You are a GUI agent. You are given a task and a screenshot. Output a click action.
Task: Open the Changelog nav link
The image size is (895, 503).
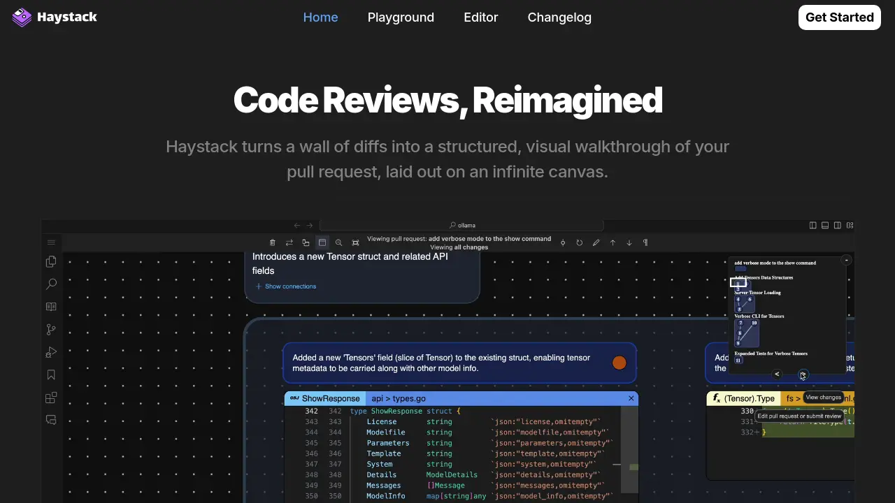pyautogui.click(x=559, y=17)
